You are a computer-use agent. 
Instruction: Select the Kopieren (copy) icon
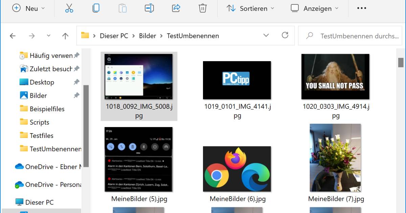[96, 8]
